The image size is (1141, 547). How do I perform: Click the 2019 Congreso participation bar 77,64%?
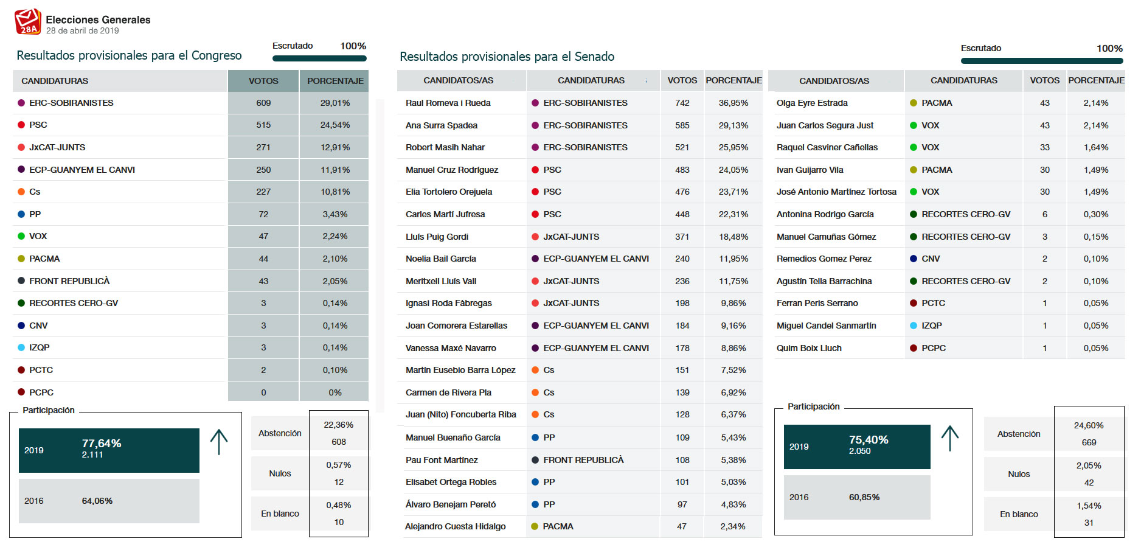109,450
